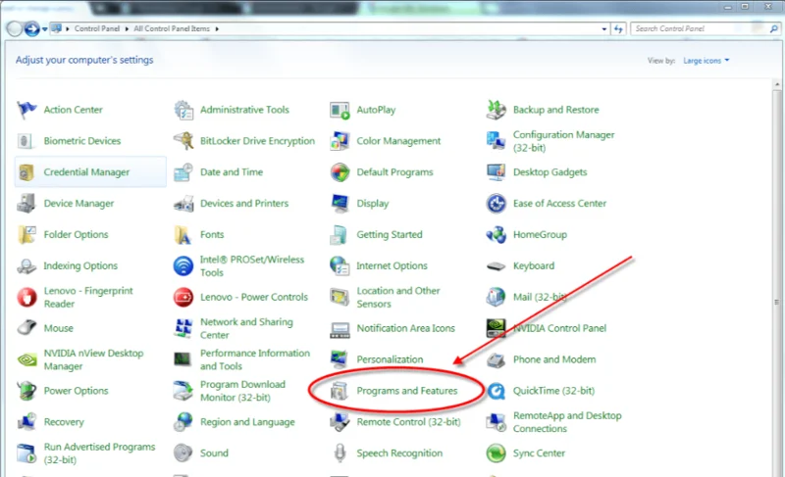This screenshot has height=477, width=785.
Task: Open the NVIDIA Control Panel icon
Action: pos(497,328)
